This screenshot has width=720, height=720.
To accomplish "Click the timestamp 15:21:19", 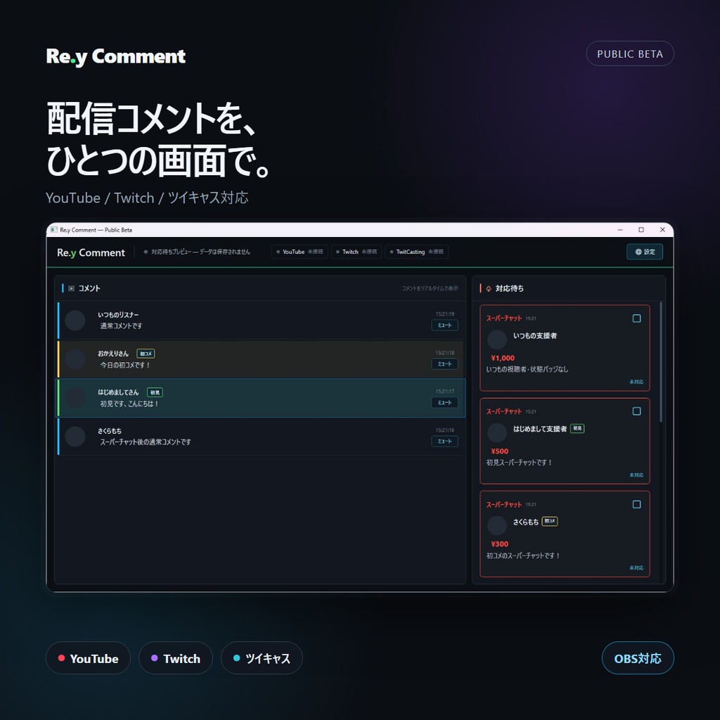I will coord(445,314).
